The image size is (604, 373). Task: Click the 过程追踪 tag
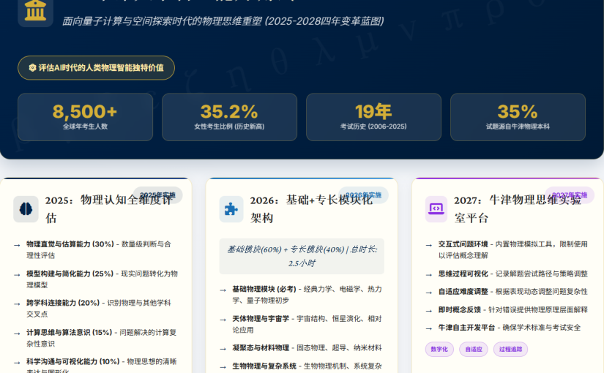[510, 349]
